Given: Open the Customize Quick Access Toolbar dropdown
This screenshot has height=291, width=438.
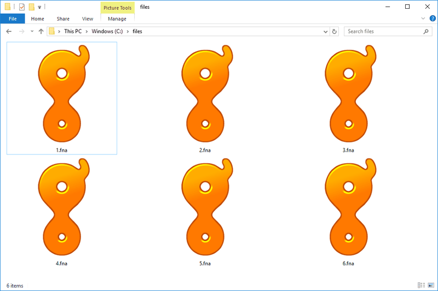Looking at the screenshot, I should click(39, 7).
